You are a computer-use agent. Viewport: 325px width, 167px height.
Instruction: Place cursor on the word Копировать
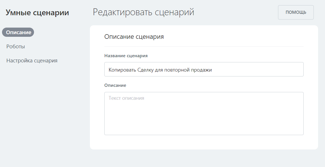pos(120,70)
